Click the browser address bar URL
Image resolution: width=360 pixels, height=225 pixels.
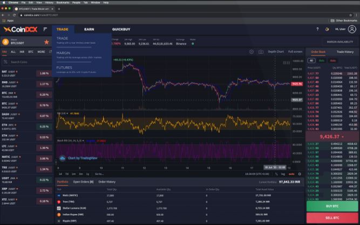pyautogui.click(x=41, y=15)
